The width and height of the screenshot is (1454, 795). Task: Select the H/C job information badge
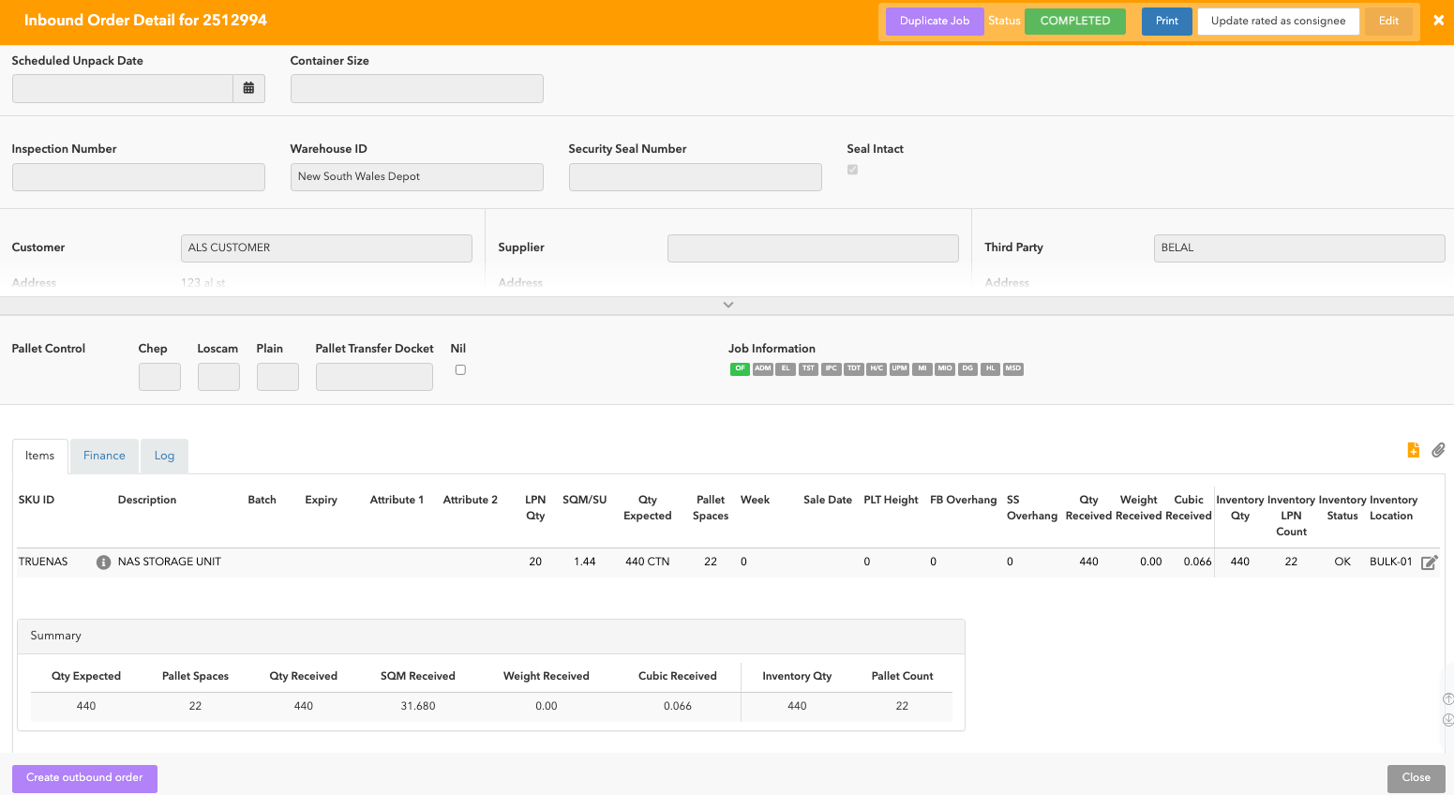(877, 368)
